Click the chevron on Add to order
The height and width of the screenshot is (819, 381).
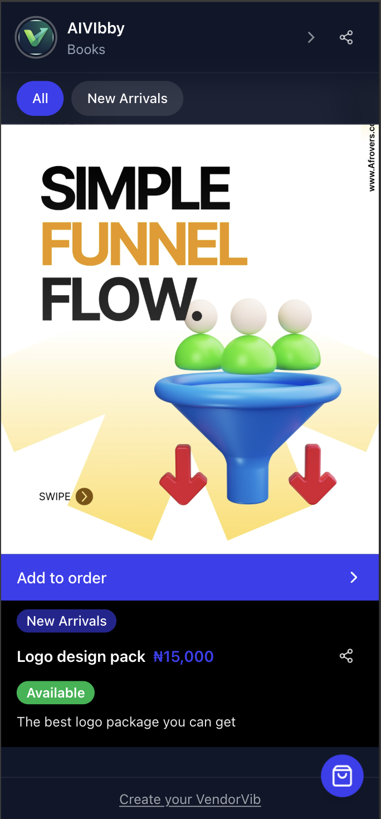pos(354,578)
